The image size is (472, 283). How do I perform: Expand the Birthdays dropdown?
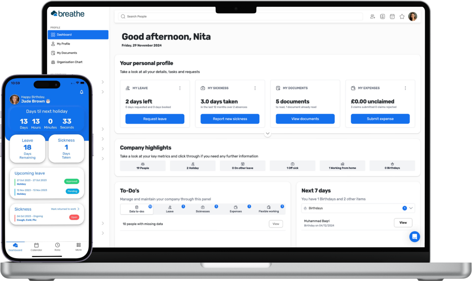pyautogui.click(x=411, y=208)
